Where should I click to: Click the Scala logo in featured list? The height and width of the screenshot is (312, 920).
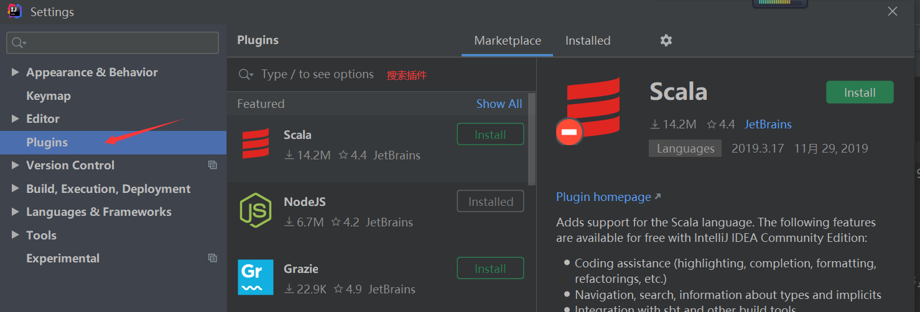click(256, 145)
